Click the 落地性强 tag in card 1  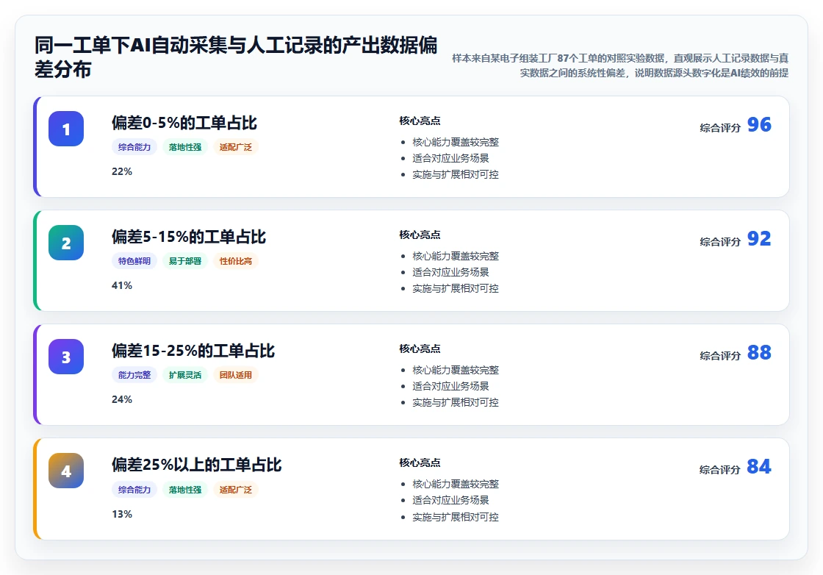185,147
